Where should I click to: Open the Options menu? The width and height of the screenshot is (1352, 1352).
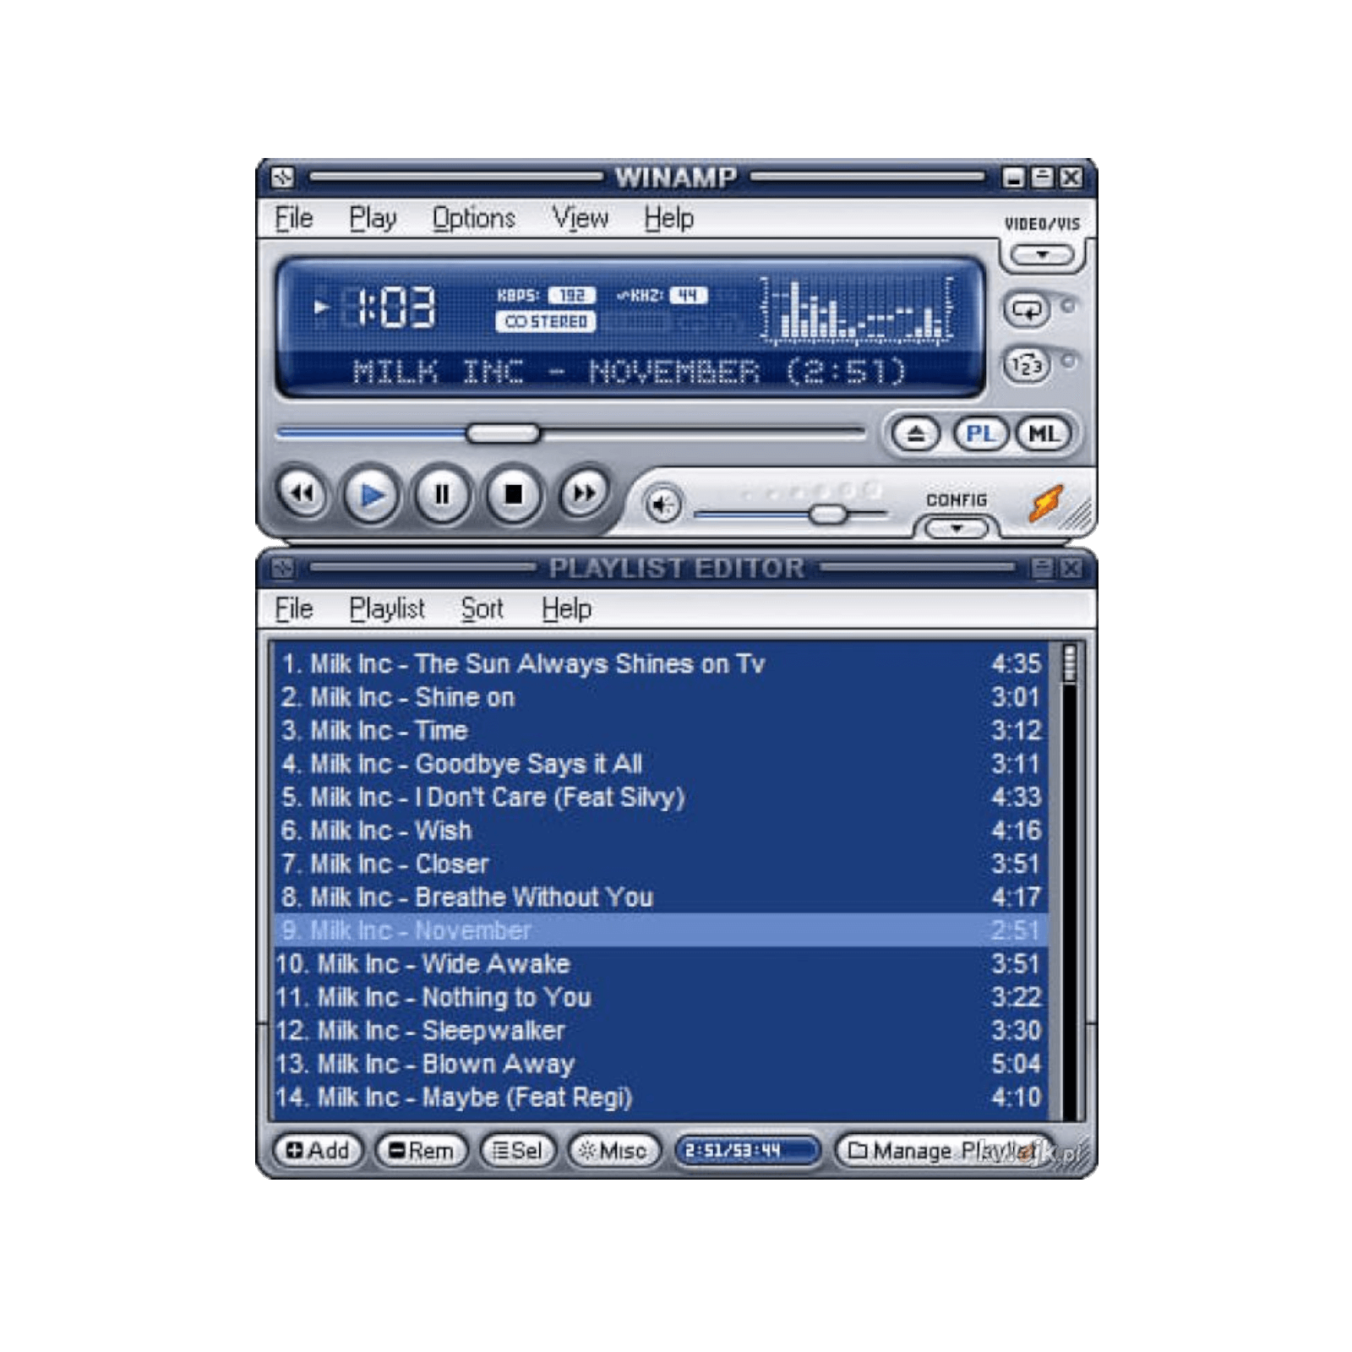point(473,219)
